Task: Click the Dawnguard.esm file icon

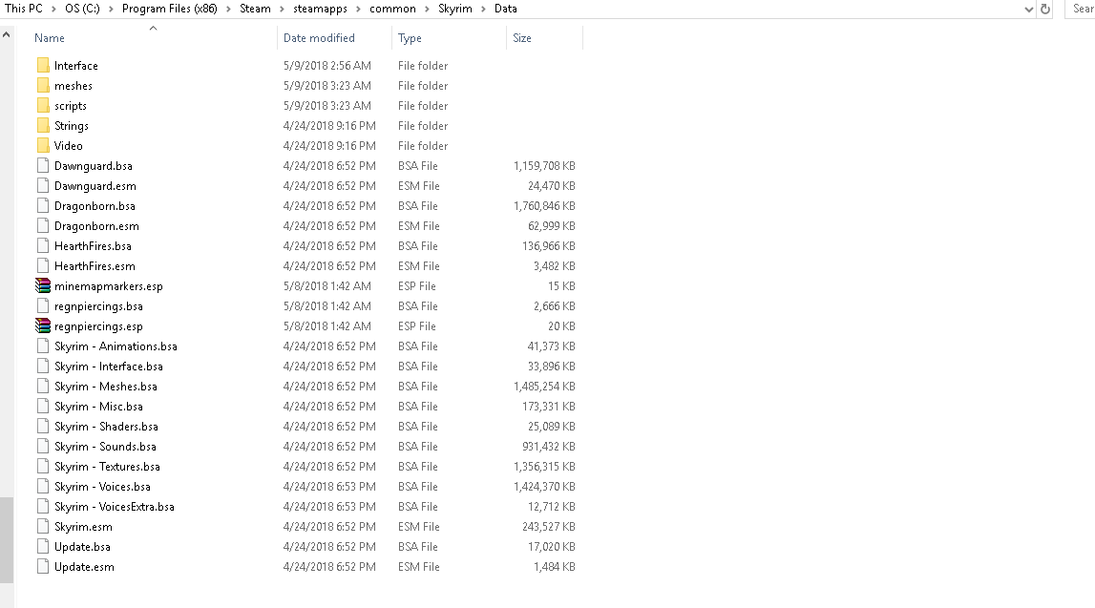Action: tap(43, 186)
